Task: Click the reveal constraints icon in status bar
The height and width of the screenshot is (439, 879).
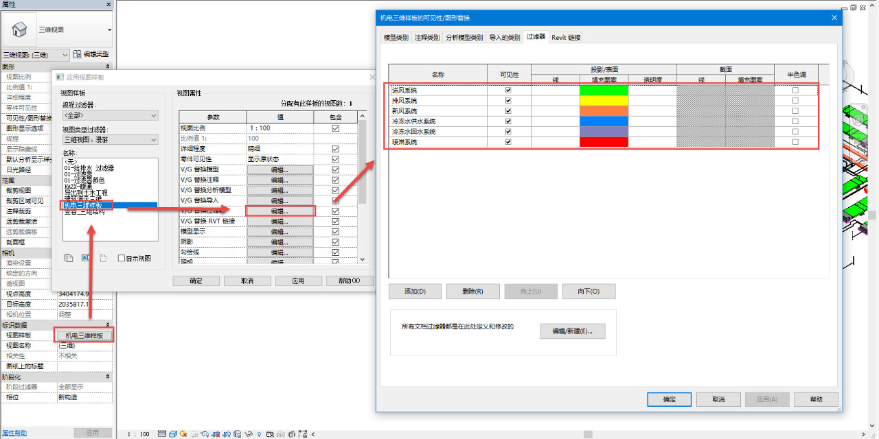Action: [303, 434]
